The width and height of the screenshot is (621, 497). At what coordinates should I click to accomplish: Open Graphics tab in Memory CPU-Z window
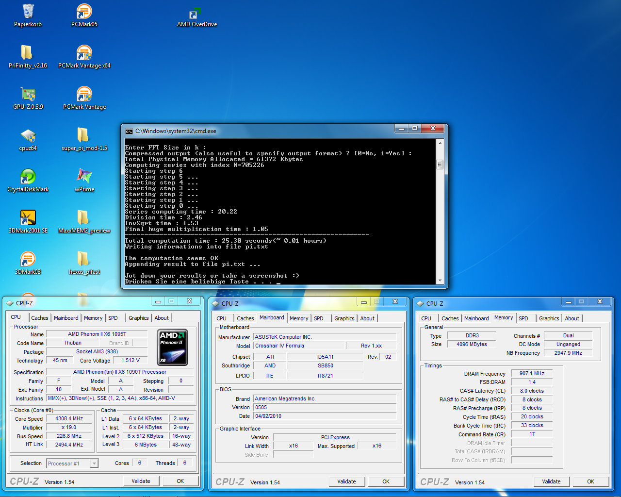point(549,318)
